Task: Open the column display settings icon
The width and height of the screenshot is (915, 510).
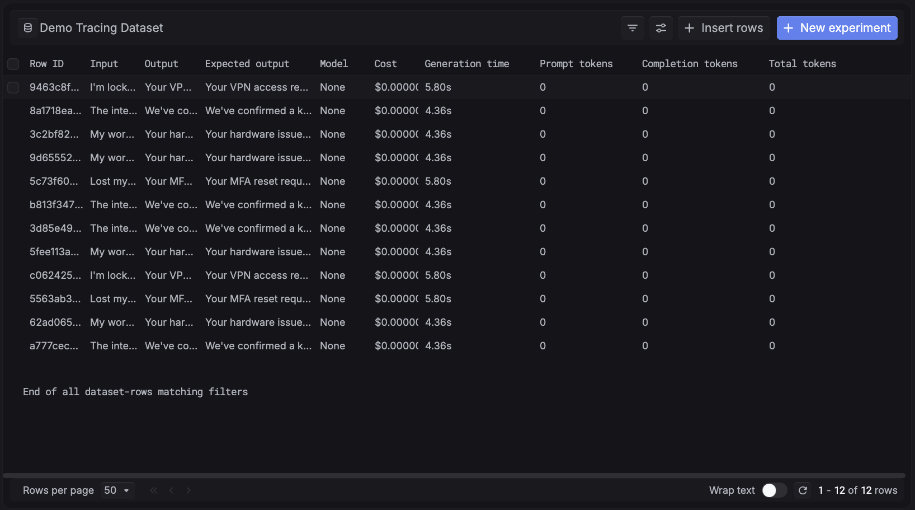Action: pyautogui.click(x=661, y=28)
